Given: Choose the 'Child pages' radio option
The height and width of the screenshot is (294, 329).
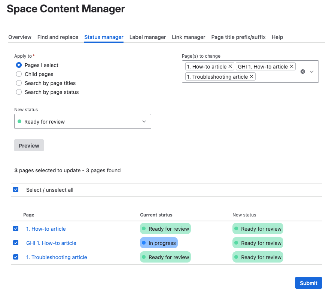Looking at the screenshot, I should 19,74.
